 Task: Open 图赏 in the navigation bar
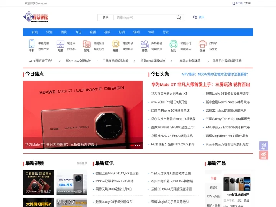(x=64, y=32)
